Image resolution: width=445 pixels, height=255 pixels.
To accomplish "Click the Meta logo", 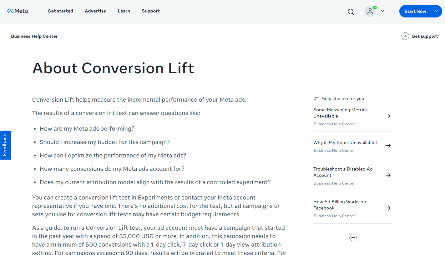I will pos(18,11).
